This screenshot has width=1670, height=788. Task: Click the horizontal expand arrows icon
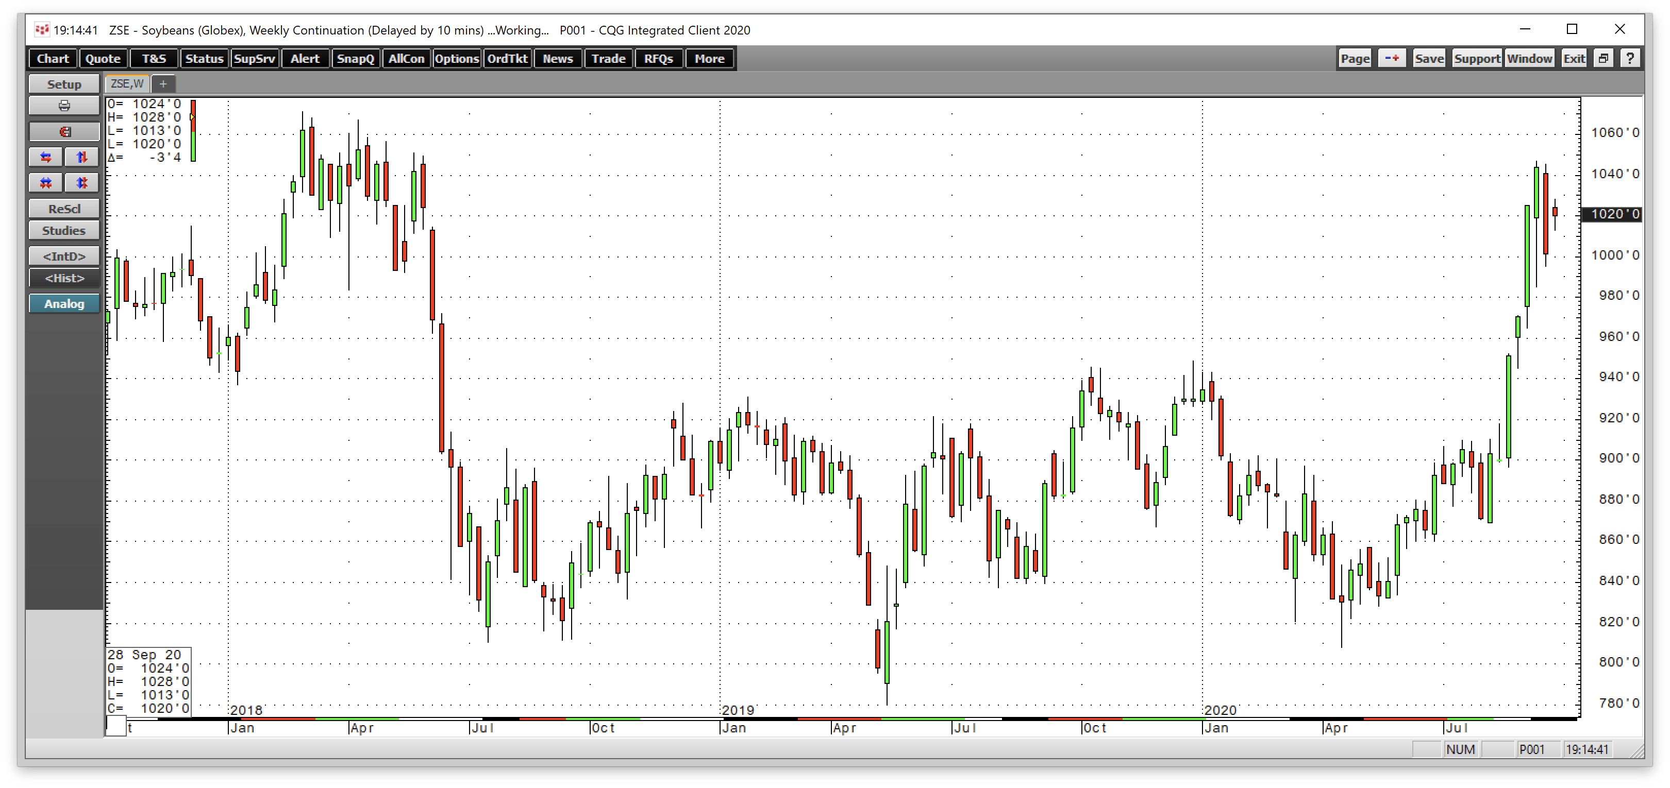click(x=45, y=157)
